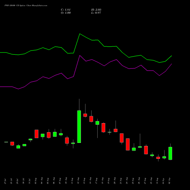The width and height of the screenshot is (190, 190).
Task: Select the last green candlestick above "02 Sep"
Action: [x=170, y=154]
